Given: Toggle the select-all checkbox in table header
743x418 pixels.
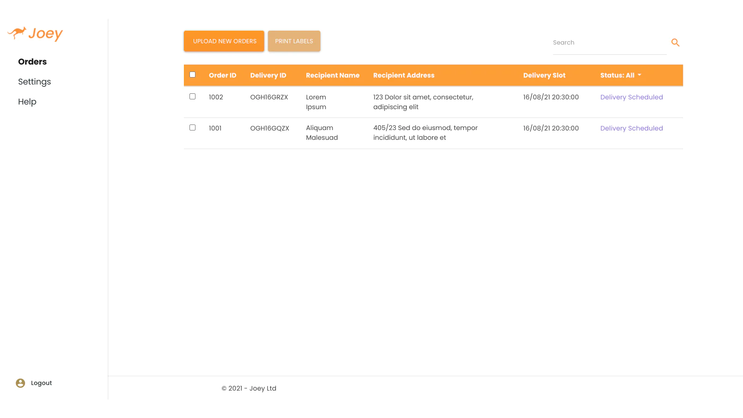Looking at the screenshot, I should pyautogui.click(x=192, y=75).
